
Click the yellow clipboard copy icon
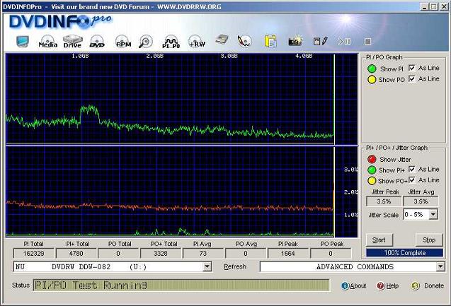(270, 41)
